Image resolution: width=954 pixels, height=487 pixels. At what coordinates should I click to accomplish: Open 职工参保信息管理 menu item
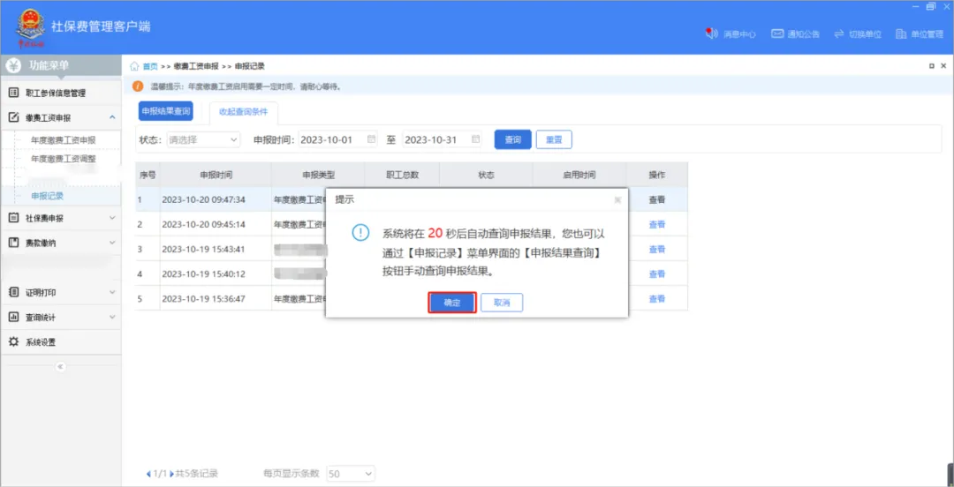(55, 93)
